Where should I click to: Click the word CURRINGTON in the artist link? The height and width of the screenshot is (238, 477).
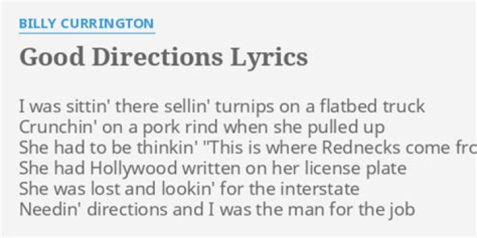point(107,24)
